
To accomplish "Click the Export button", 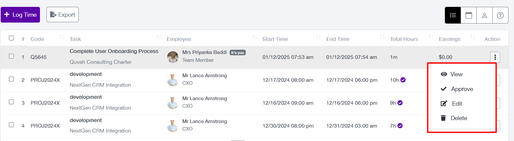I will pyautogui.click(x=63, y=15).
